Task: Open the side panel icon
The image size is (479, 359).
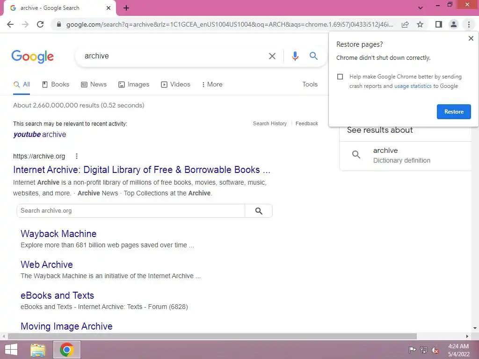Action: (439, 24)
